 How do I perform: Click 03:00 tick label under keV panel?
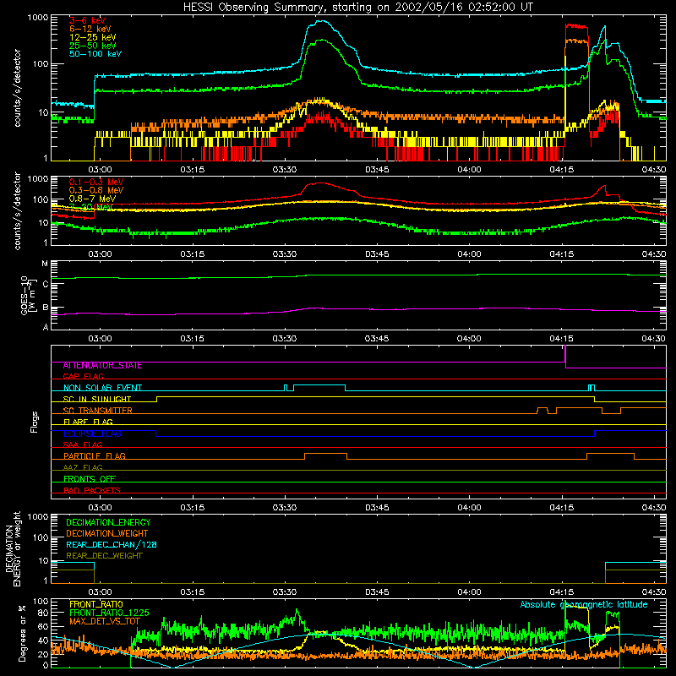[x=100, y=170]
